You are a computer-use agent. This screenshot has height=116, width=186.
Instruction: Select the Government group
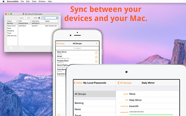pyautogui.click(x=12, y=26)
